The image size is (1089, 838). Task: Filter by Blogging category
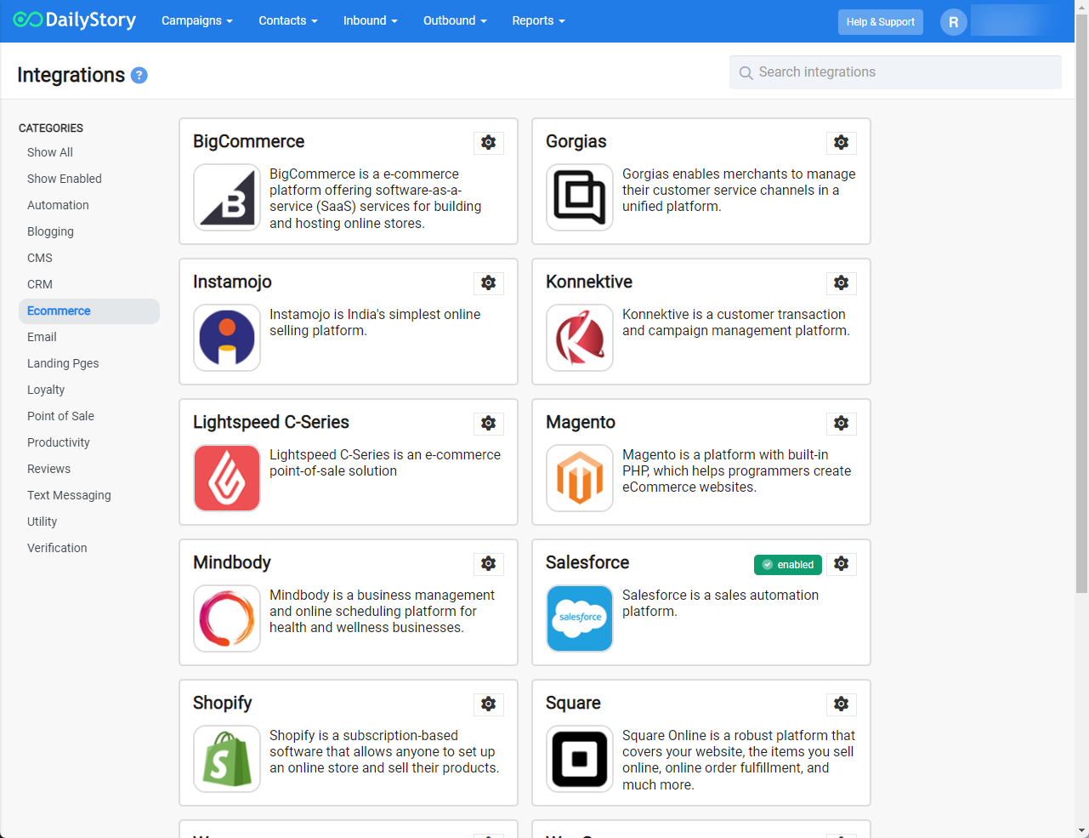pos(50,231)
